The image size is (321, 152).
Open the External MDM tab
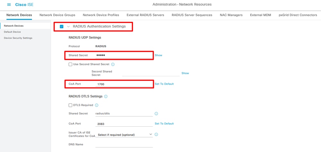click(x=261, y=15)
